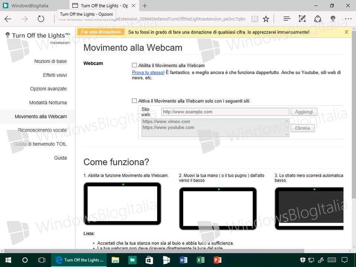The width and height of the screenshot is (356, 267).
Task: Open File Explorer from taskbar
Action: (115, 260)
